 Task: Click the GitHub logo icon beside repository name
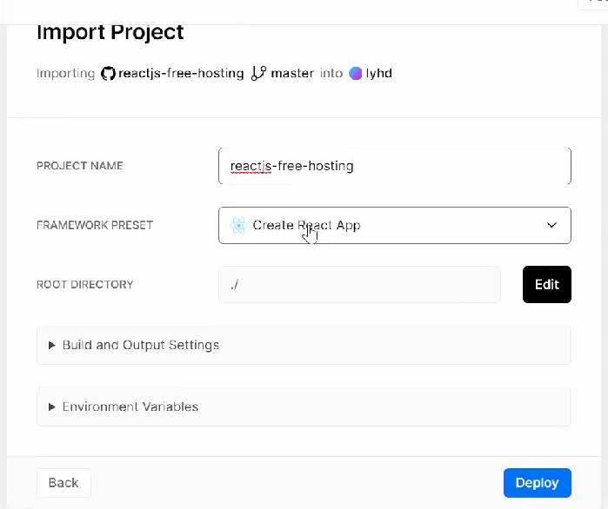point(108,73)
